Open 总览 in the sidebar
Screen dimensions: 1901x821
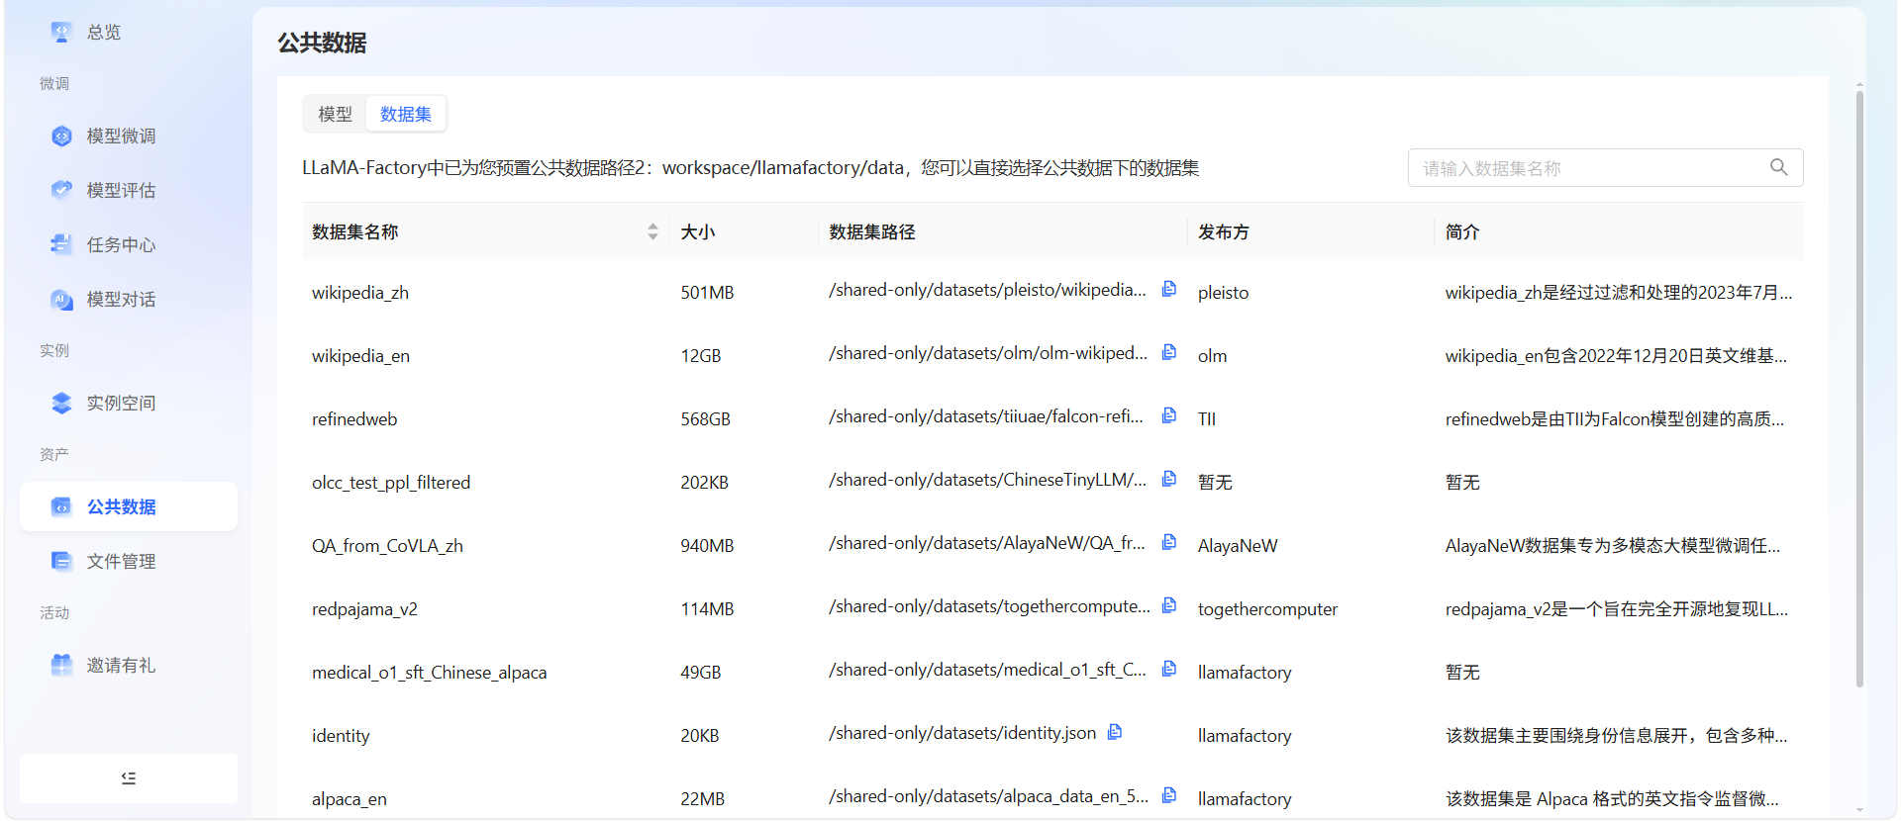click(129, 32)
